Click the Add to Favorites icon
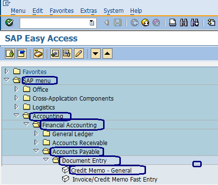Screen dimensions: 218x185 (x=55, y=53)
